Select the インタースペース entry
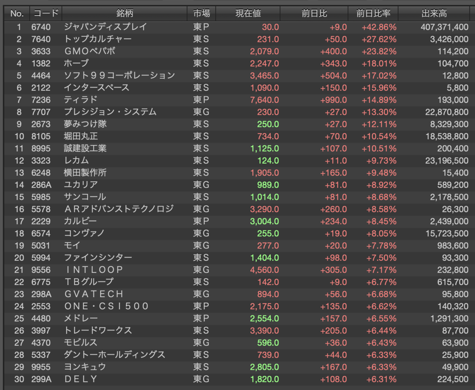Image resolution: width=475 pixels, height=390 pixels. (97, 88)
